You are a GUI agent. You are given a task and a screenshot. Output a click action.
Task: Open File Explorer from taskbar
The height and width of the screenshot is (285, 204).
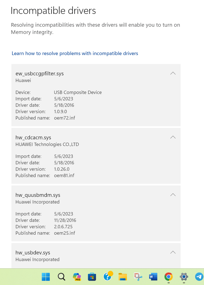pos(123,277)
